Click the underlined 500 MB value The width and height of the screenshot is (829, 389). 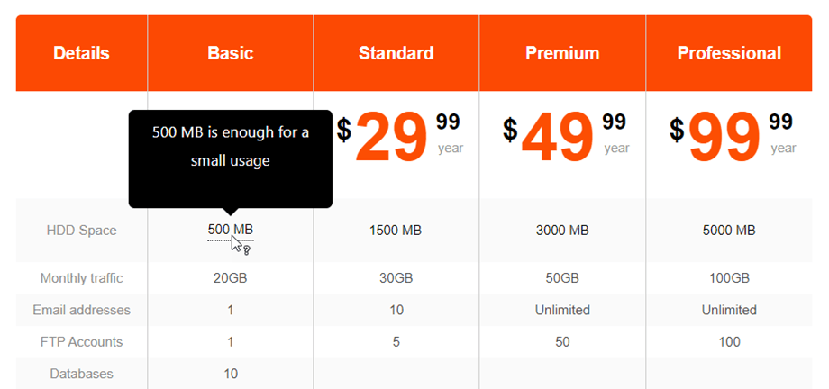point(230,230)
